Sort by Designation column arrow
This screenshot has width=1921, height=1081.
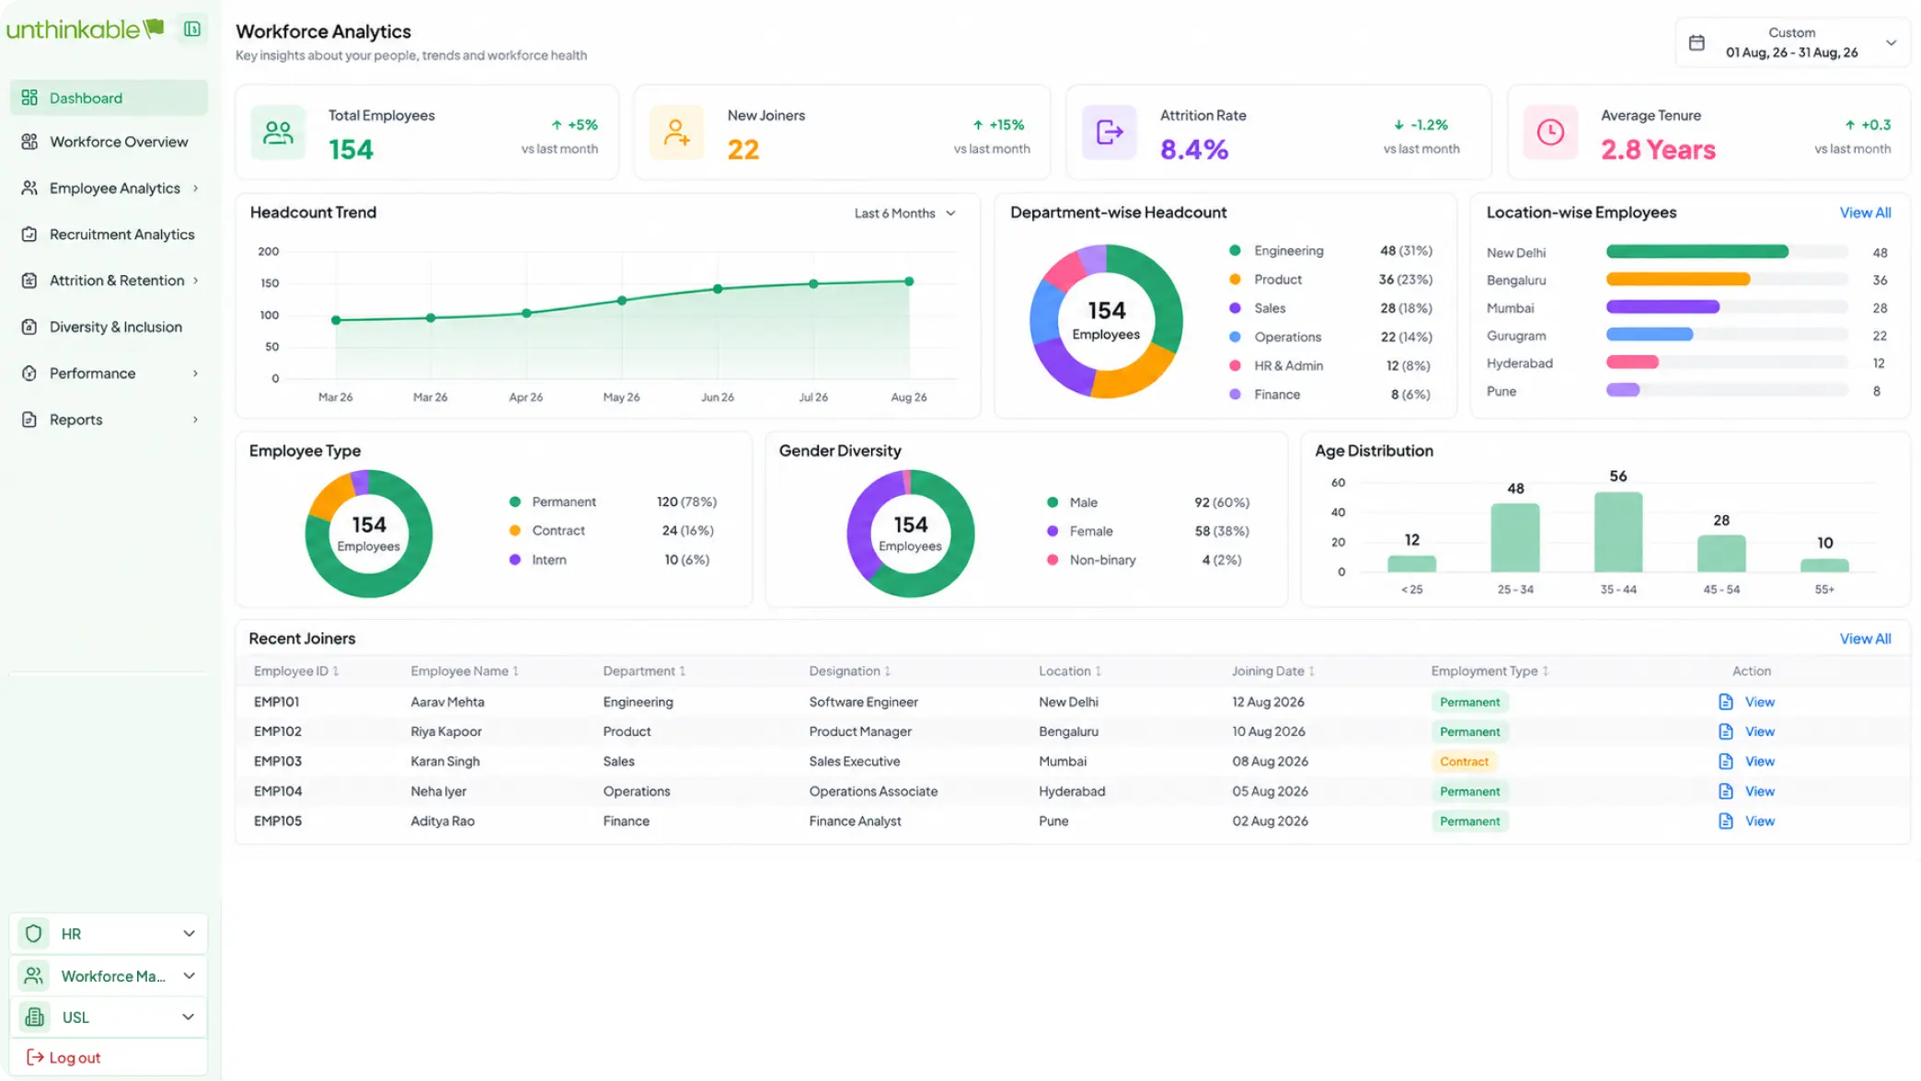coord(887,672)
